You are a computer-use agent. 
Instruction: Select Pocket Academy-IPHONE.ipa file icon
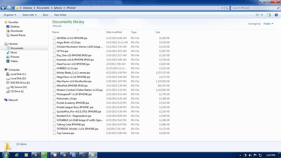click(x=54, y=103)
